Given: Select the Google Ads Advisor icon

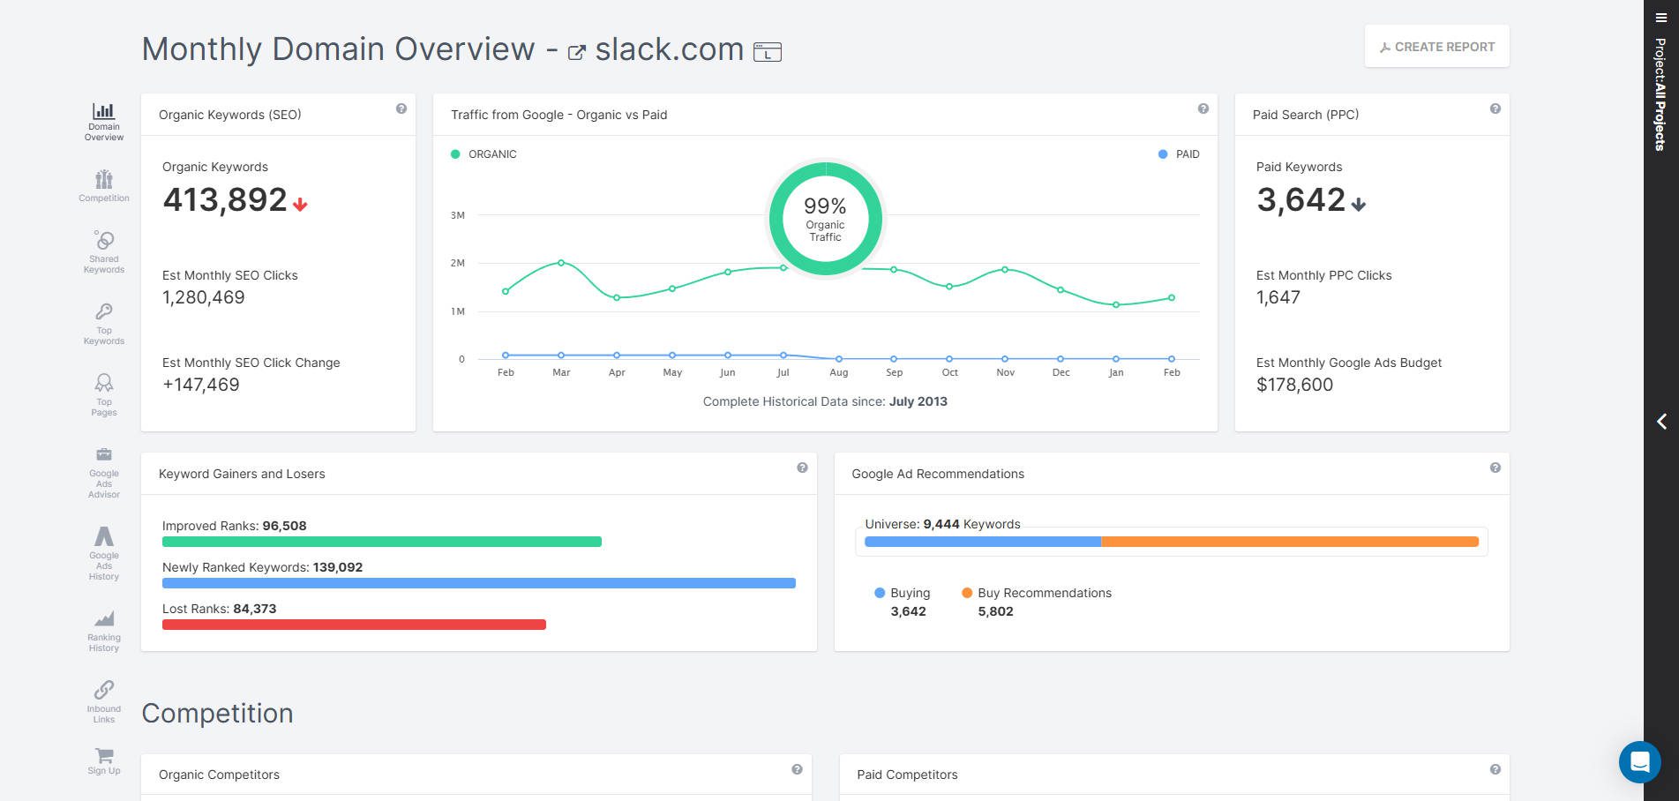Looking at the screenshot, I should (103, 472).
